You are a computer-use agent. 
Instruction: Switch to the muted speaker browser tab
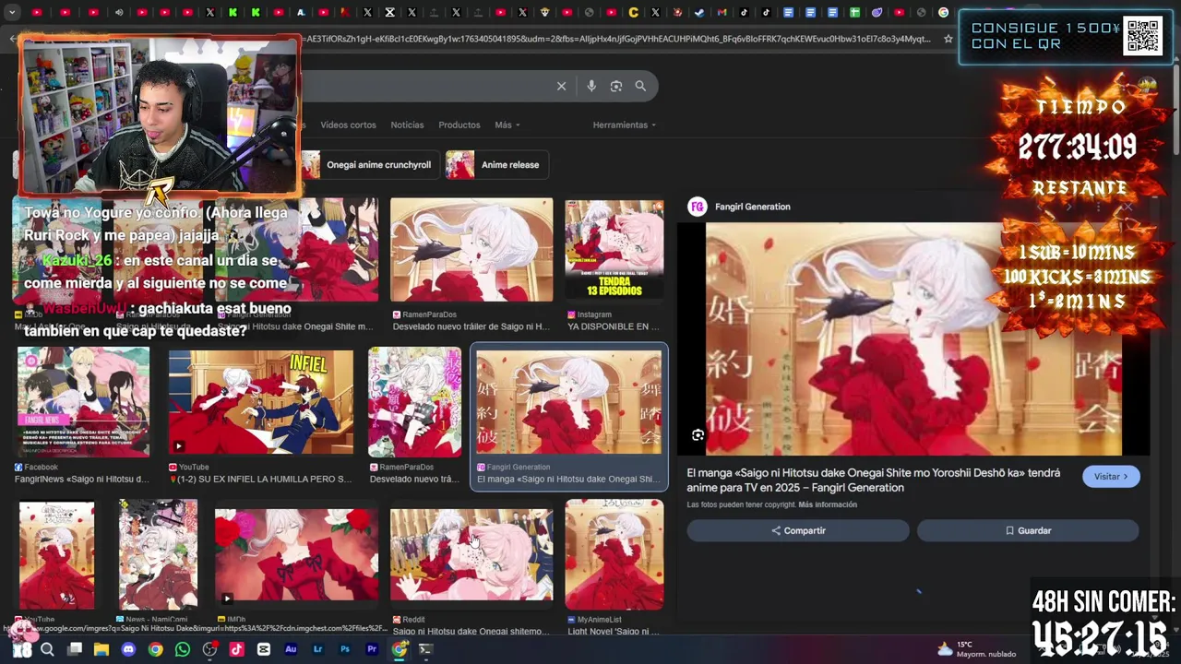[119, 12]
